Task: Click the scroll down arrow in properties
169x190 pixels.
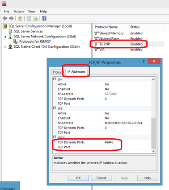Action: pos(153,151)
